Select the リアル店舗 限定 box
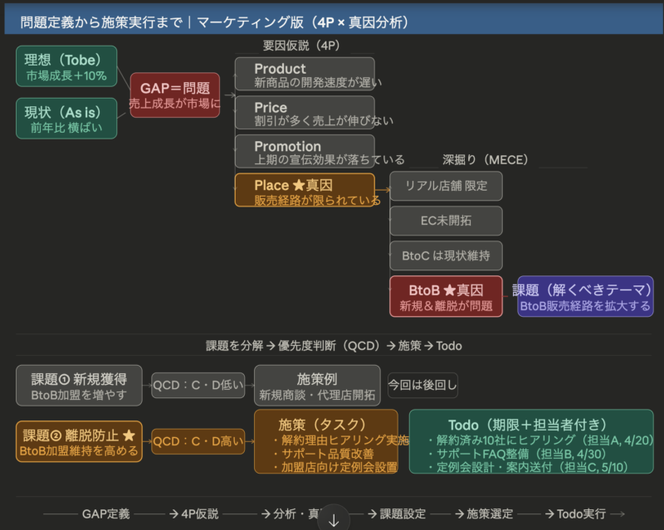 point(446,186)
